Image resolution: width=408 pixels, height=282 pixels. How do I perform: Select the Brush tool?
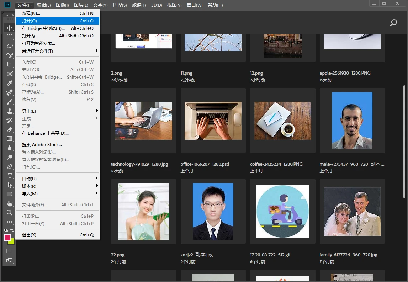[x=10, y=102]
